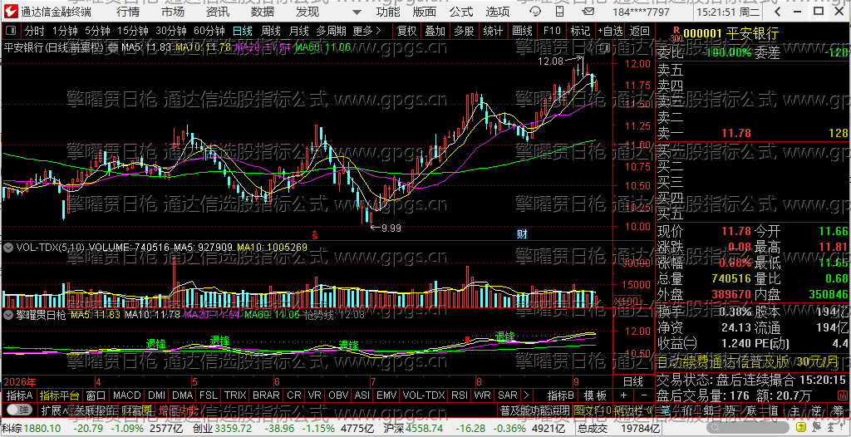Open the 日线 period selector under chart
This screenshot has height=437, width=851.
pos(632,381)
